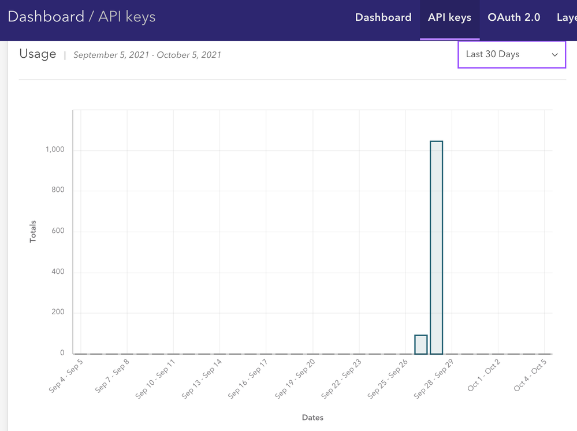Click the 400 y-axis label

click(58, 272)
